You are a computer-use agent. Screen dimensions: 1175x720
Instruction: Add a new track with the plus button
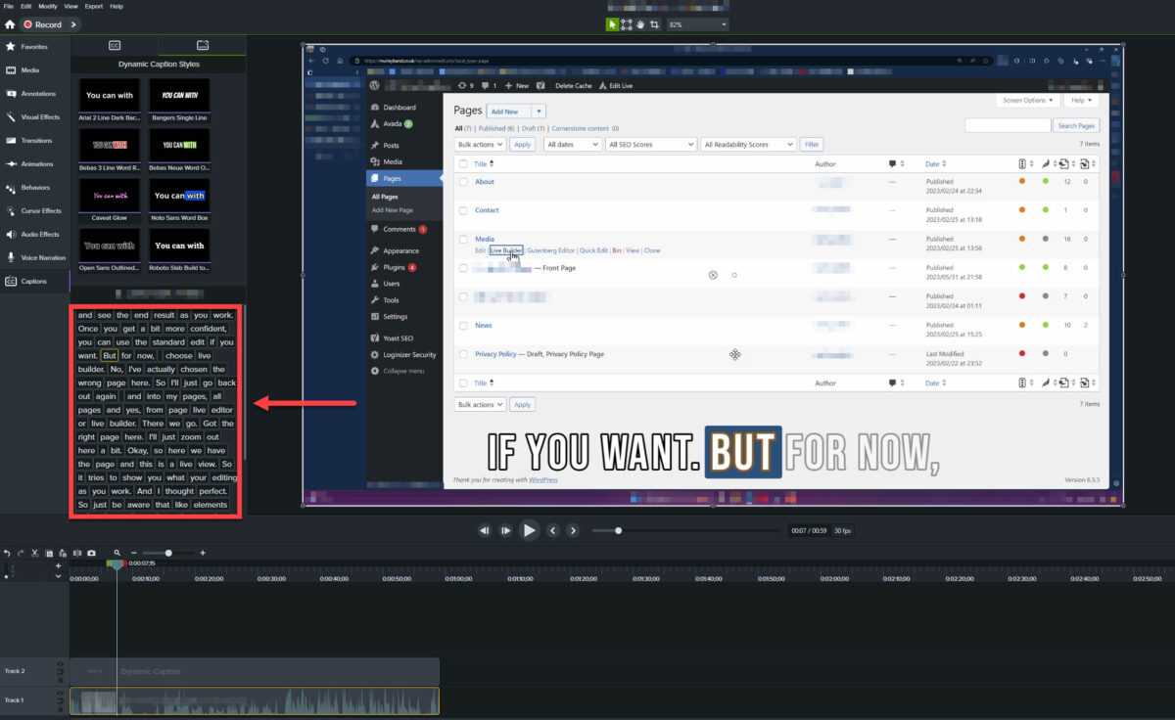pyautogui.click(x=58, y=564)
